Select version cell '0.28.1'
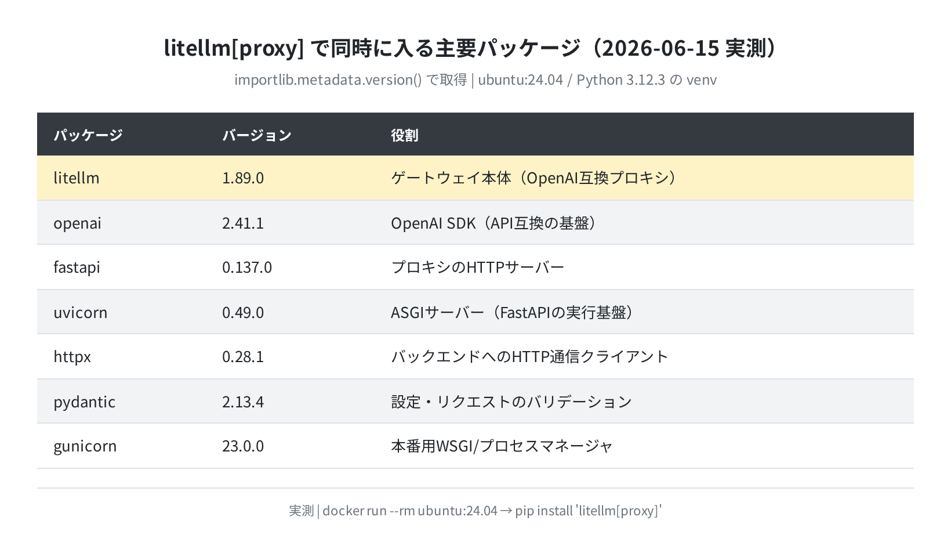The width and height of the screenshot is (951, 542). (243, 356)
